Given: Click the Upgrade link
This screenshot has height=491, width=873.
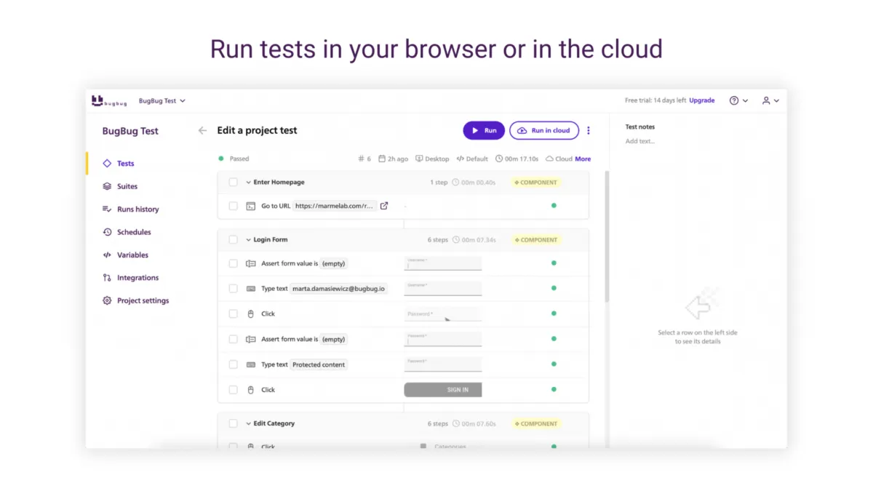Looking at the screenshot, I should point(702,100).
